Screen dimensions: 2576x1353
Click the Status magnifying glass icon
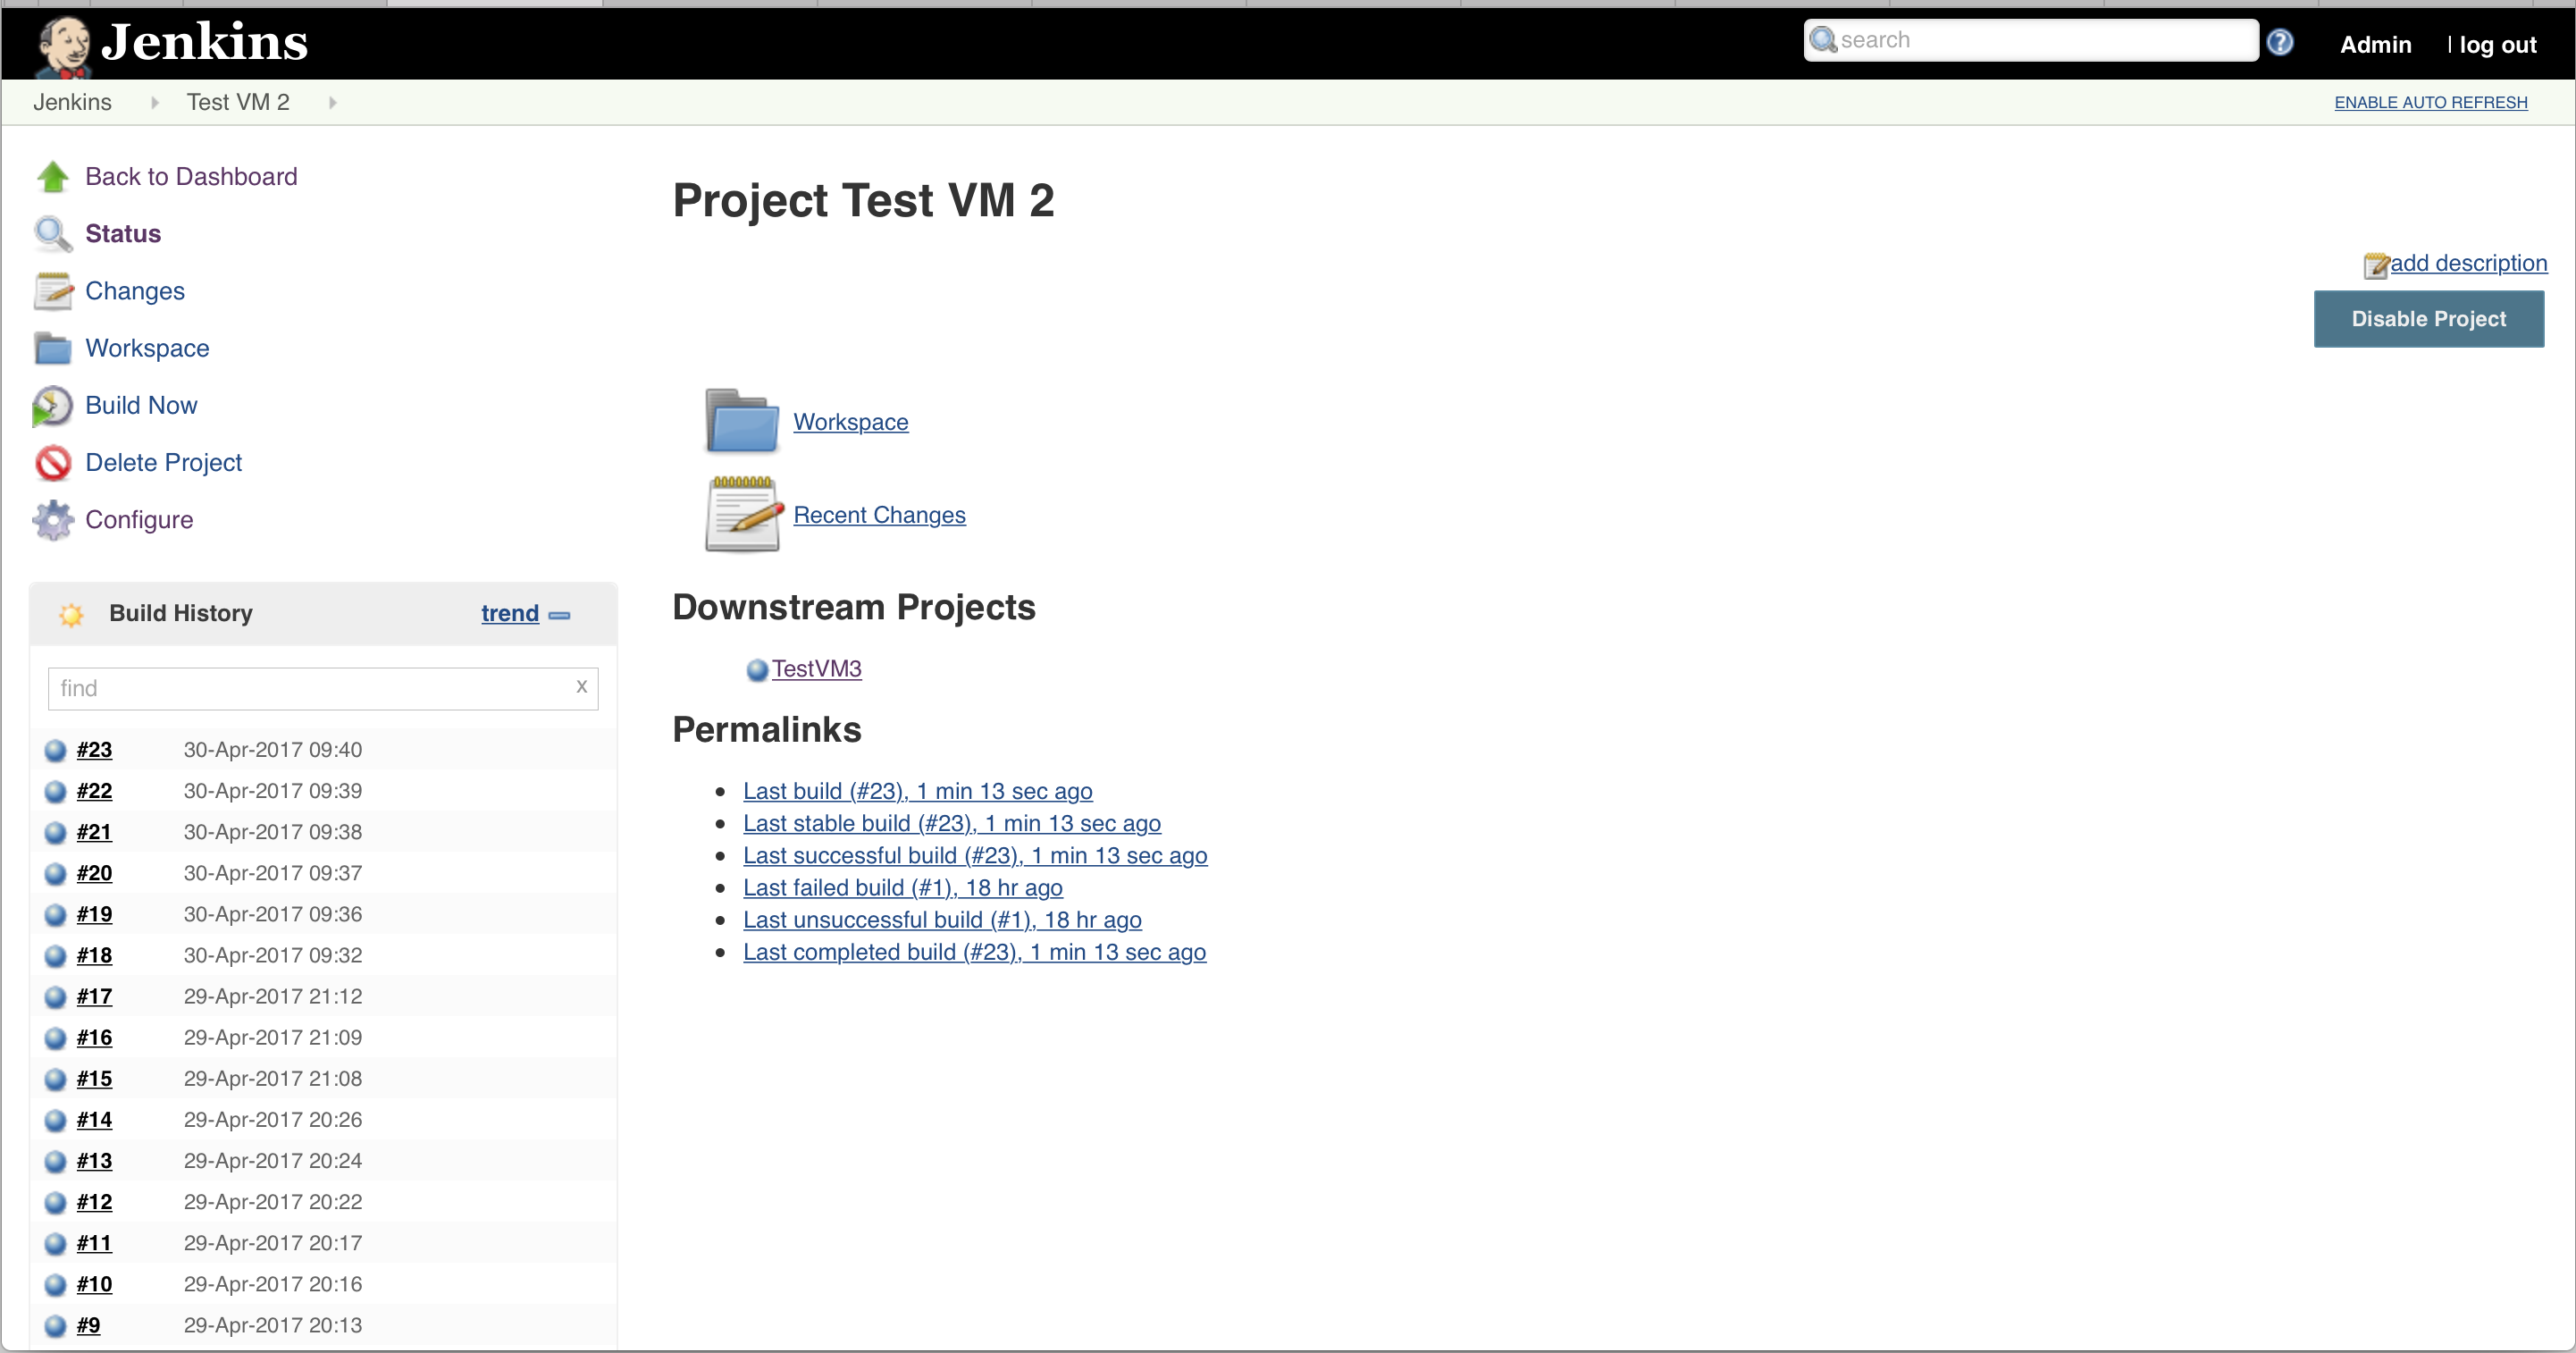[53, 233]
